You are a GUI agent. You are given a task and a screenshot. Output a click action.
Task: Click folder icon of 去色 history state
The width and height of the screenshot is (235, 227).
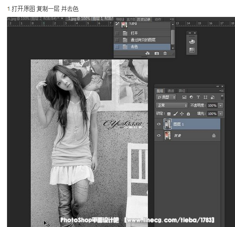coord(125,47)
